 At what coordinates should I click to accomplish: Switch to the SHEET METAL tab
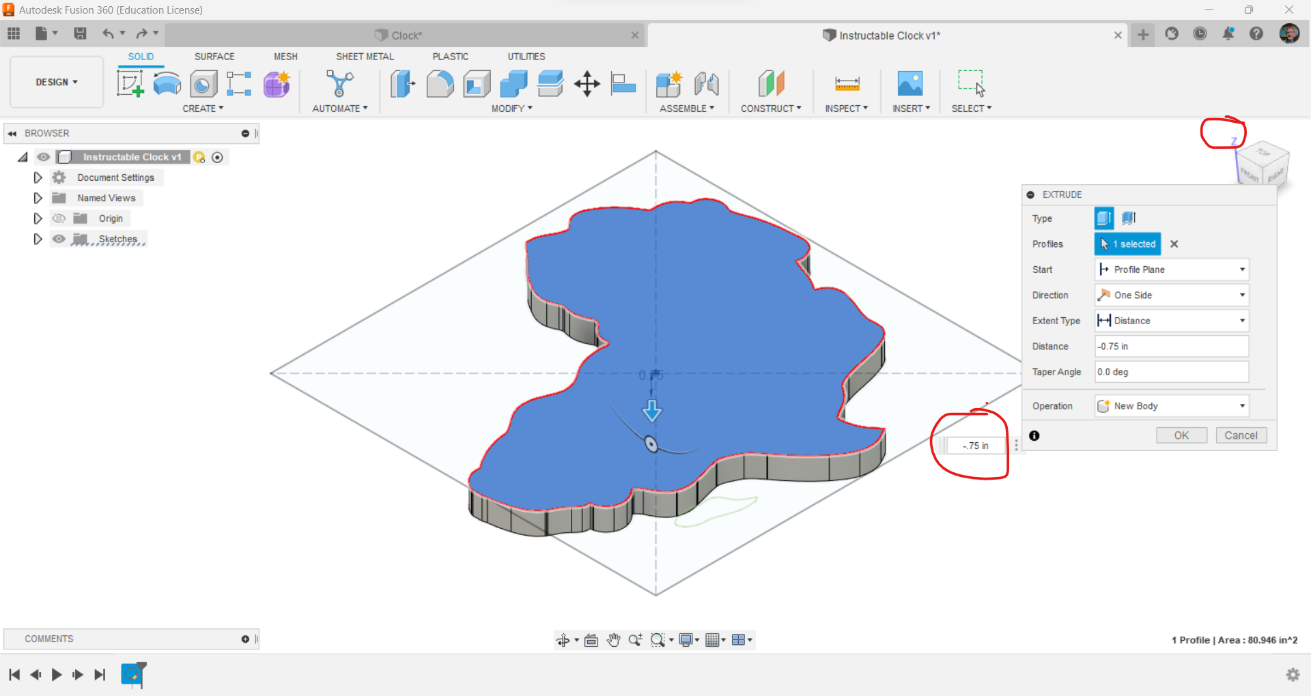365,57
